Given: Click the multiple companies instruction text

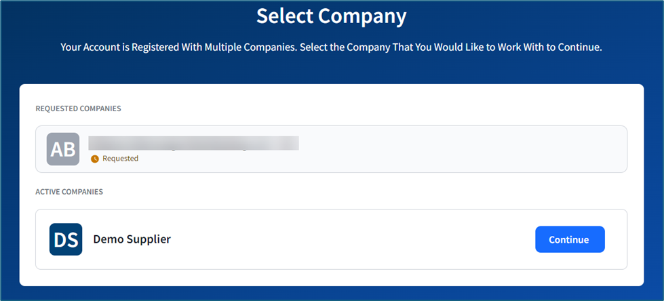Looking at the screenshot, I should (331, 48).
